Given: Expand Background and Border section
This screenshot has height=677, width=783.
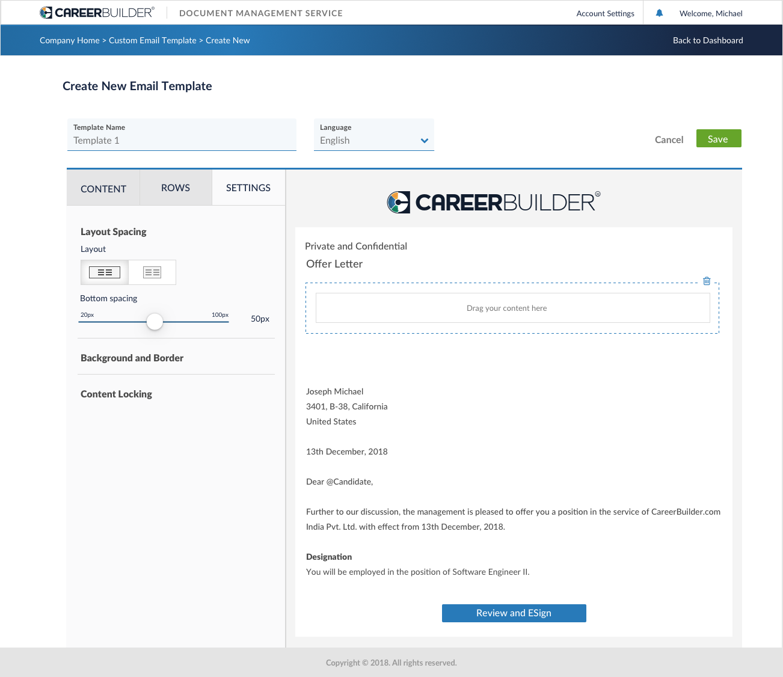Looking at the screenshot, I should click(132, 358).
